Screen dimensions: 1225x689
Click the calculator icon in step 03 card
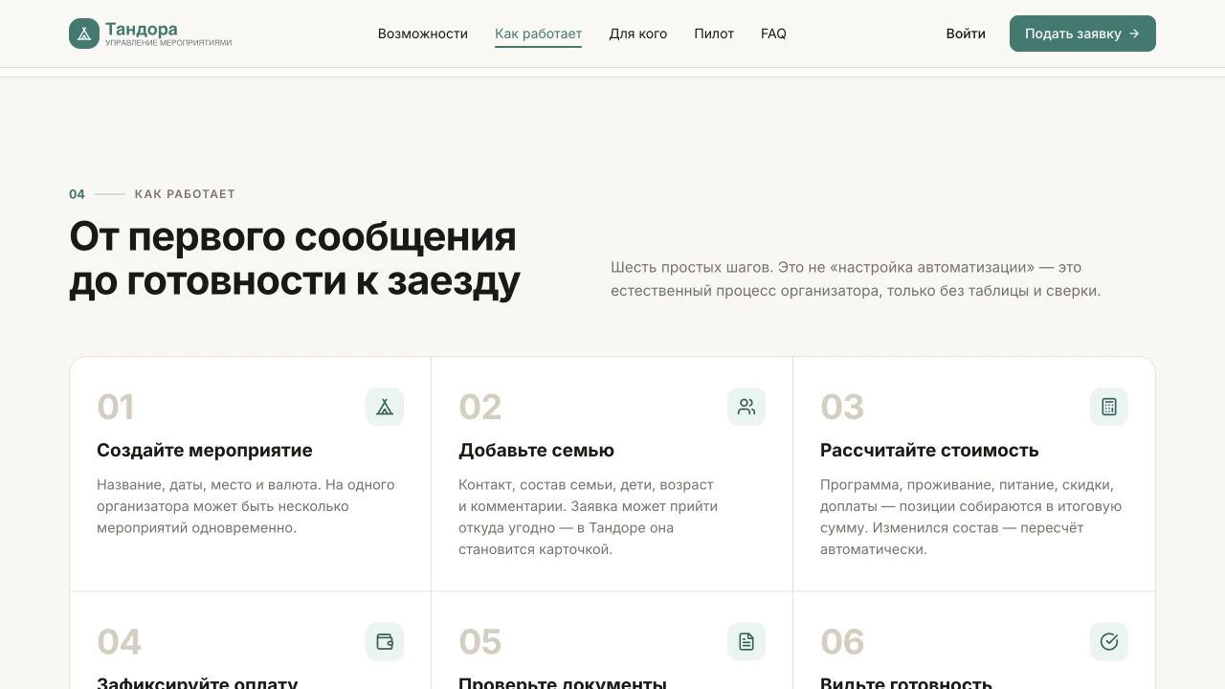coord(1109,407)
